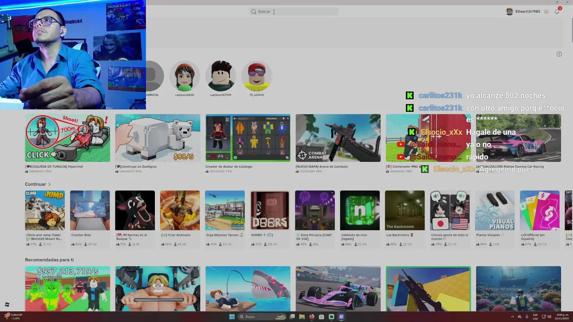Open File Explorer from taskbar

[x=302, y=317]
